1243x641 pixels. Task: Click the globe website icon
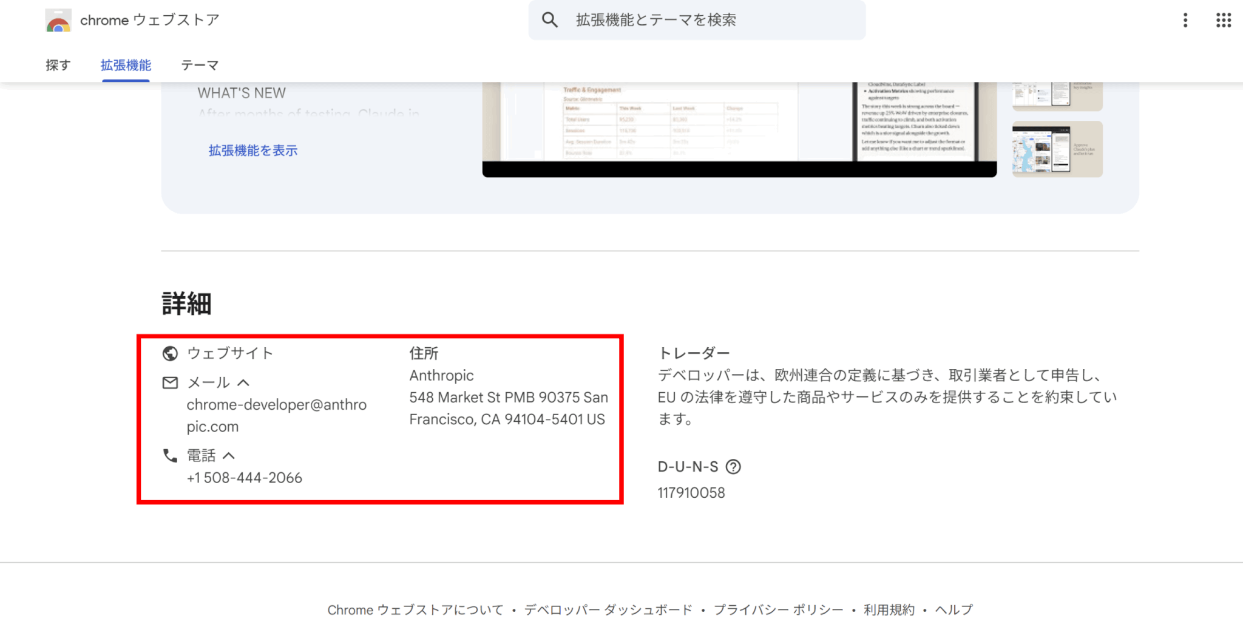(170, 353)
